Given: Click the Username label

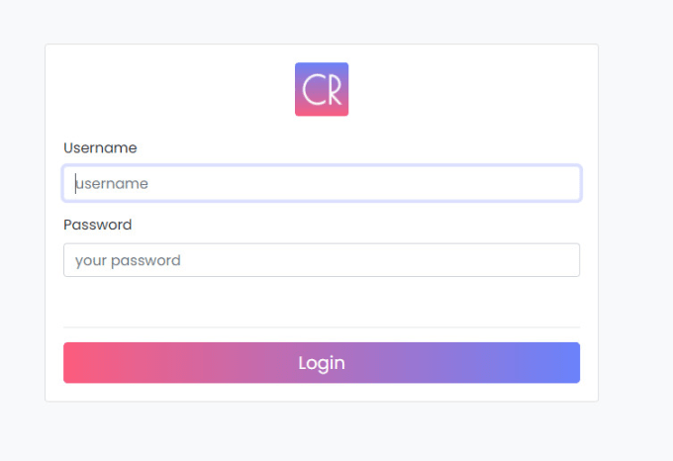Looking at the screenshot, I should [x=100, y=147].
